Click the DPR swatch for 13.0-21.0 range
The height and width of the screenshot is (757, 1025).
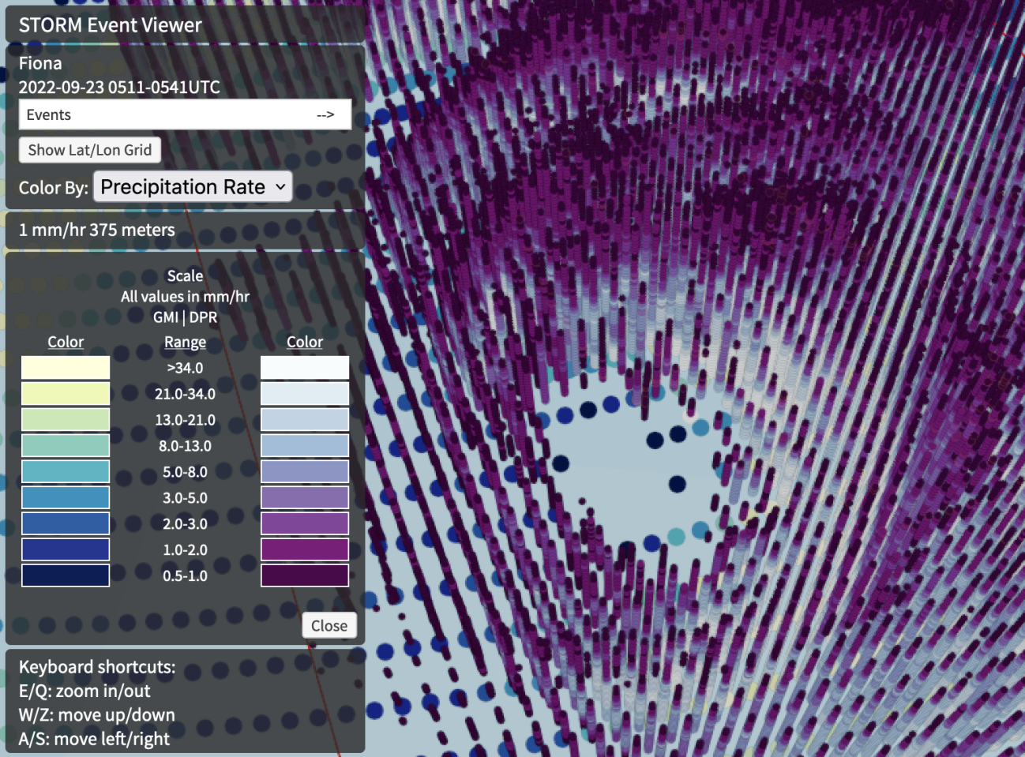[305, 420]
